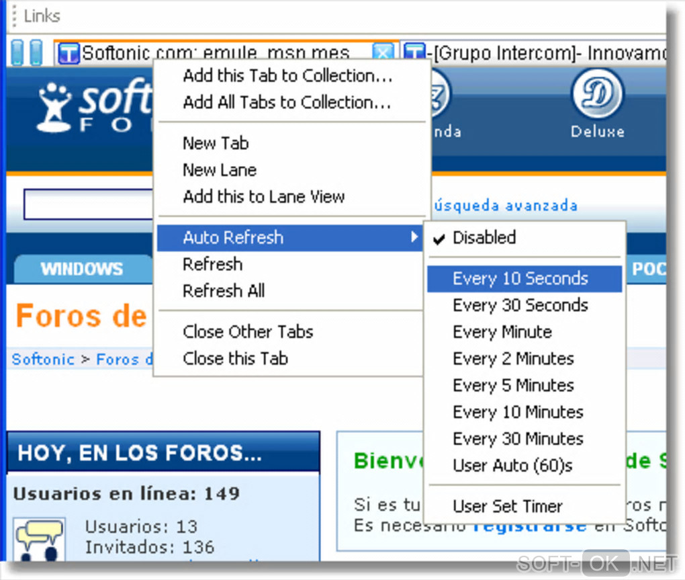The height and width of the screenshot is (580, 685).
Task: Click the Foros breadcrumb link
Action: pos(124,359)
